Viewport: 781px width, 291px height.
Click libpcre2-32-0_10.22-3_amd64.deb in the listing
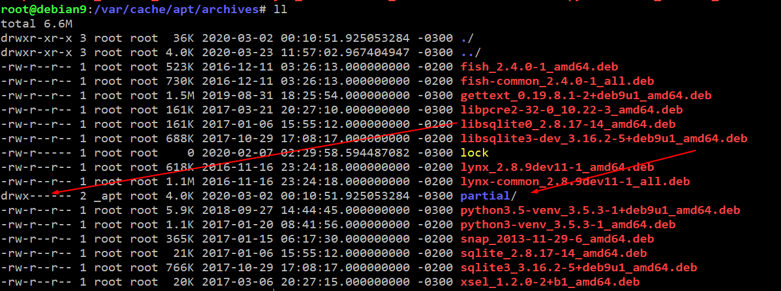[572, 110]
